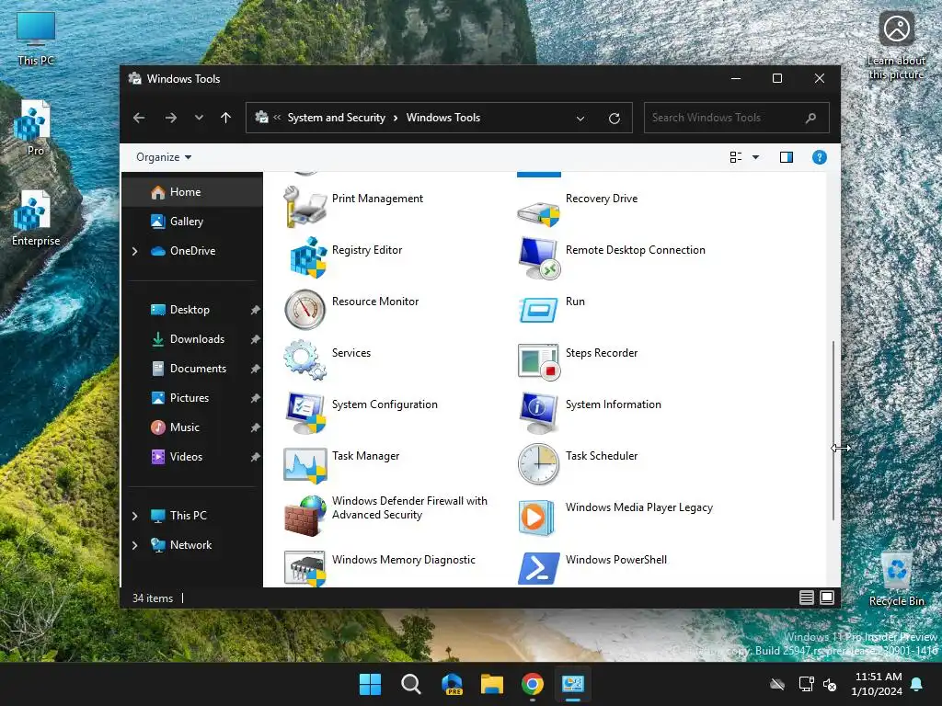Open the Run icon
The width and height of the screenshot is (942, 706).
[539, 309]
